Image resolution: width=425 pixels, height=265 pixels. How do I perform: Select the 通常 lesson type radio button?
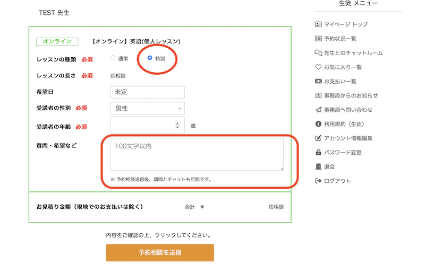113,58
